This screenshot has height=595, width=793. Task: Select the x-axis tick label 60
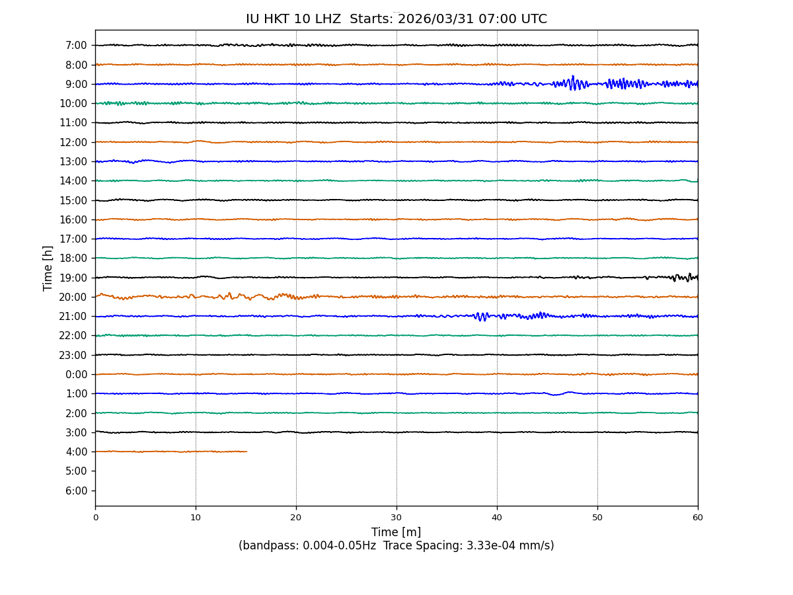click(698, 518)
